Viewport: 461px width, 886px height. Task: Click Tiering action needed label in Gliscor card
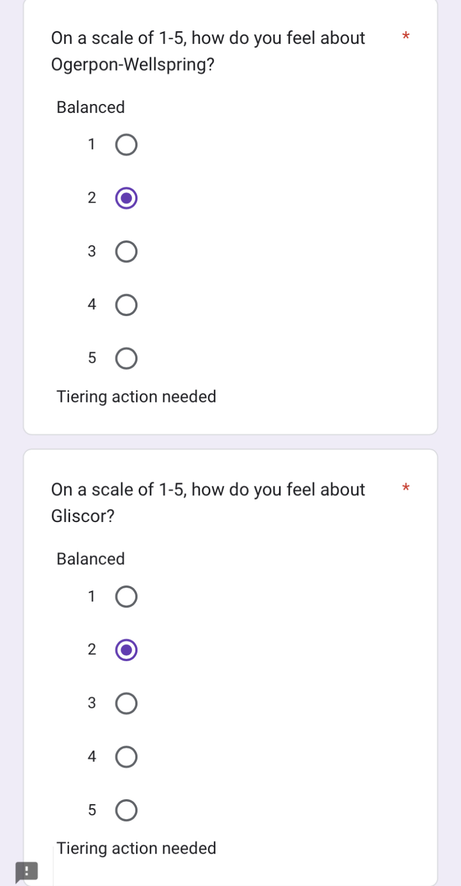pos(136,848)
